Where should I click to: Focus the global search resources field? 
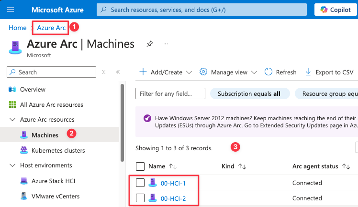[201, 10]
